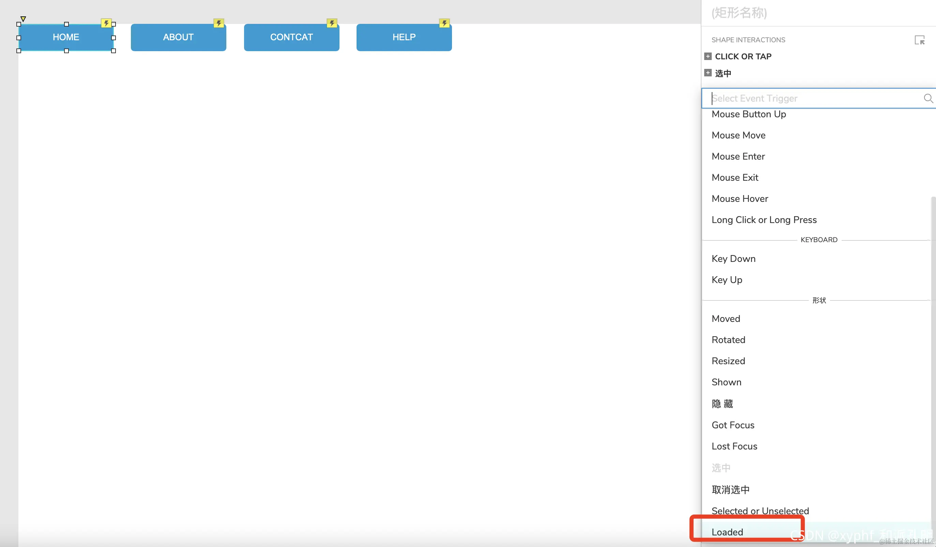The width and height of the screenshot is (936, 547).
Task: Select the 取消选中 event trigger
Action: [730, 489]
